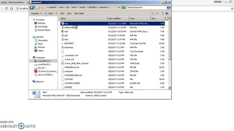Select the CHANGELOG.md file
234x131 pixels.
113,67
